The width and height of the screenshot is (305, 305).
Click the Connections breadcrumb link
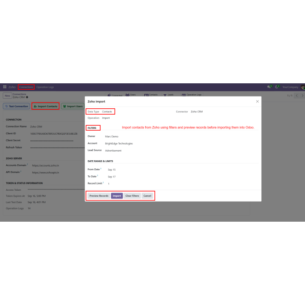click(x=19, y=94)
